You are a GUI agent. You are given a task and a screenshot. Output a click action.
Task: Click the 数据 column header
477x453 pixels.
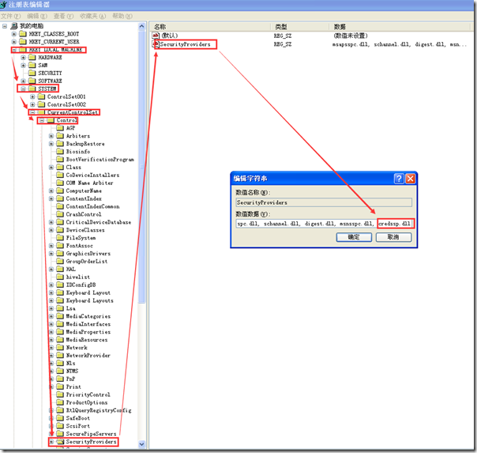pos(340,26)
